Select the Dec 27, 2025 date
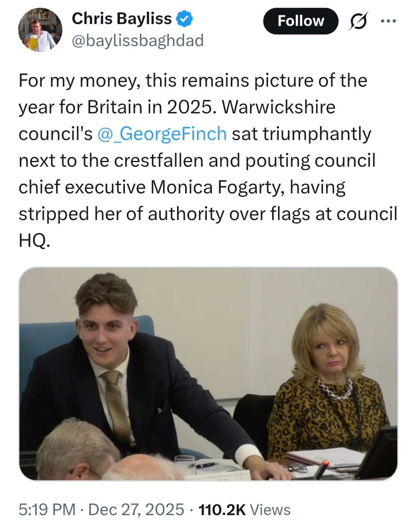This screenshot has width=415, height=526. pos(136,509)
